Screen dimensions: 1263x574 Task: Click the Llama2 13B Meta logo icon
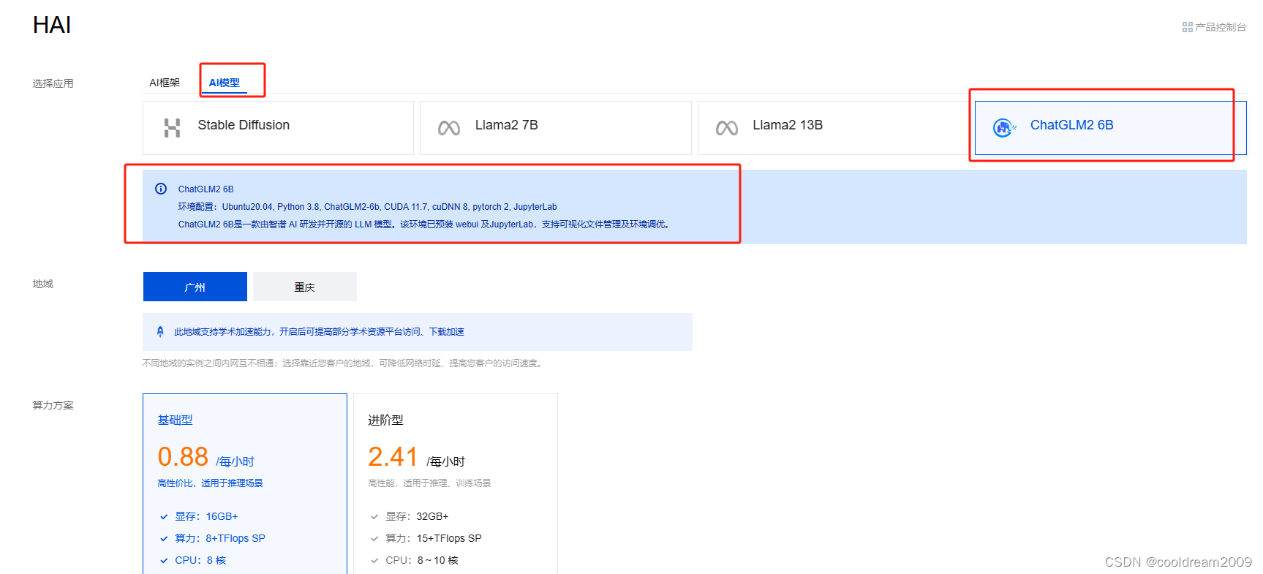[727, 129]
